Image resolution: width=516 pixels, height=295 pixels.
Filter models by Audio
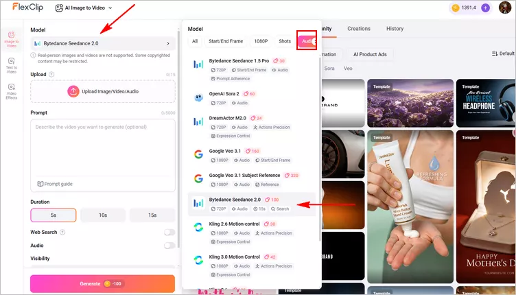pyautogui.click(x=307, y=41)
